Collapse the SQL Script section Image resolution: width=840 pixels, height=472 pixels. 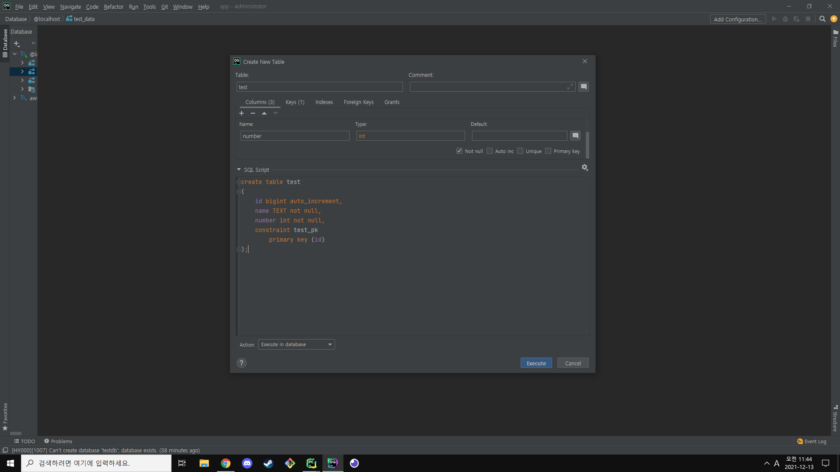(239, 170)
